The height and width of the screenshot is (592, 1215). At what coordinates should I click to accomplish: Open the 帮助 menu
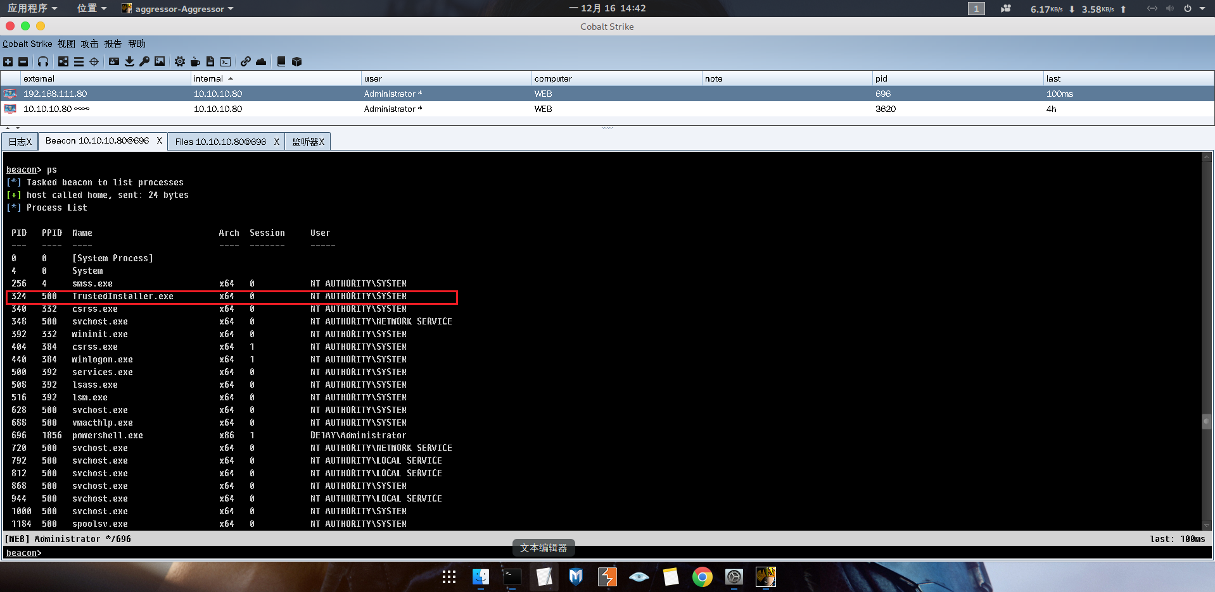(x=137, y=44)
